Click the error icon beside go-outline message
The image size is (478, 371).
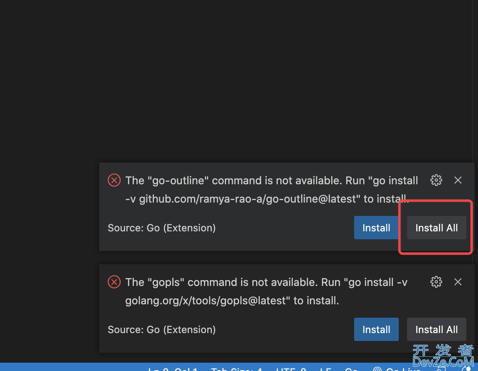click(114, 180)
